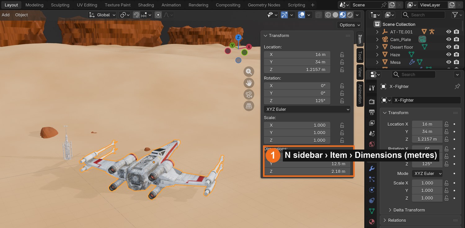Open the View Layer properties tab icon

[x=372, y=123]
